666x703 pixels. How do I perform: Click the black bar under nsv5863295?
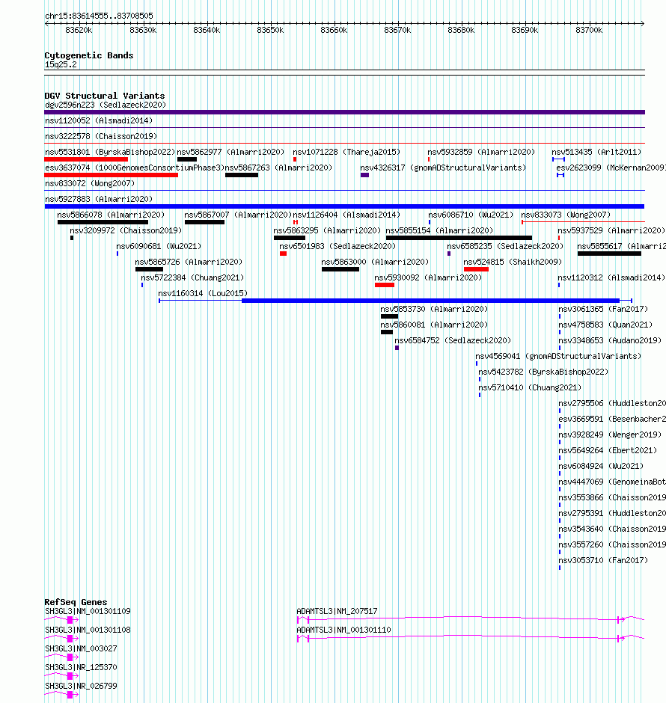tap(290, 238)
